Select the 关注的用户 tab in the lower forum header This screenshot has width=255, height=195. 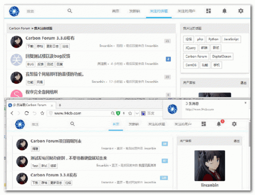(x=183, y=124)
